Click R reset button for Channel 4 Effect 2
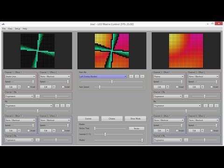 click(203, 131)
